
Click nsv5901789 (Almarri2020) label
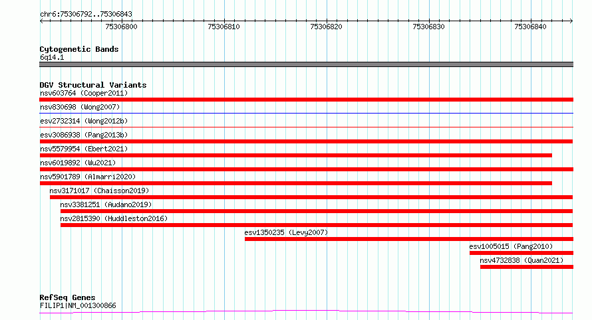tap(88, 177)
